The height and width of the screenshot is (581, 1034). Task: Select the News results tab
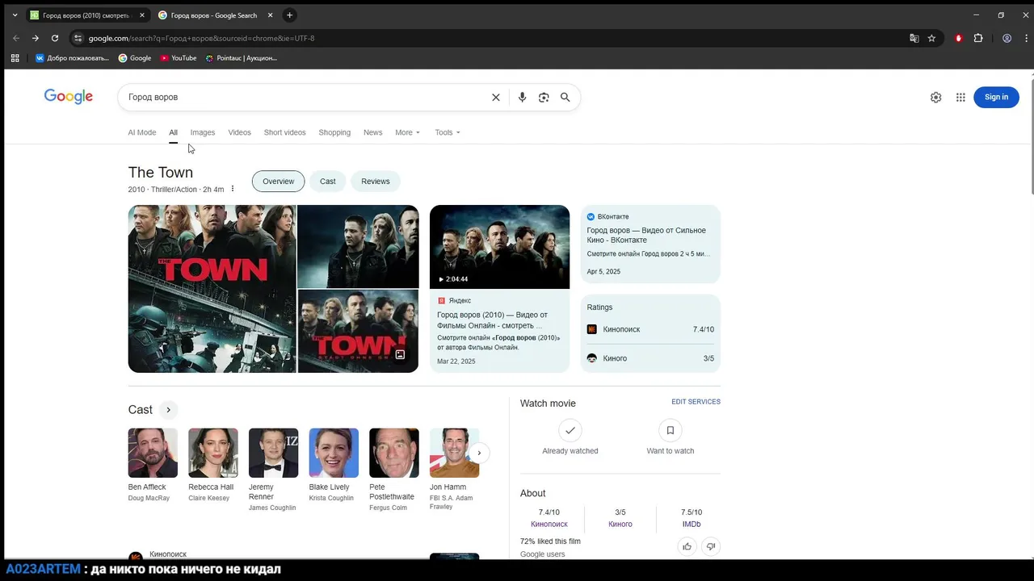(x=372, y=132)
